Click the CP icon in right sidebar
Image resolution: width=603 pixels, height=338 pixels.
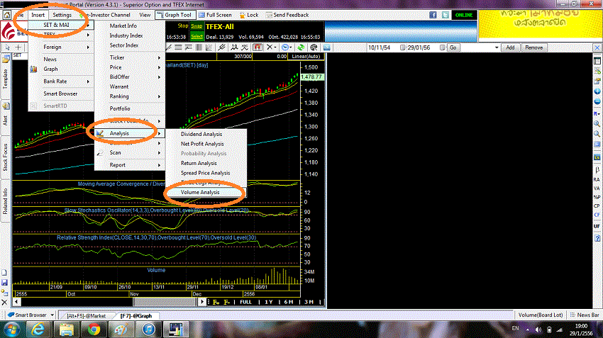pos(597,206)
